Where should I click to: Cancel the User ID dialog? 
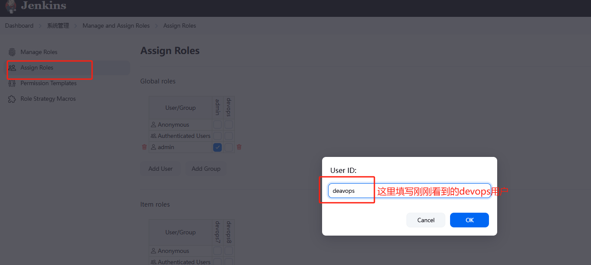tap(426, 220)
